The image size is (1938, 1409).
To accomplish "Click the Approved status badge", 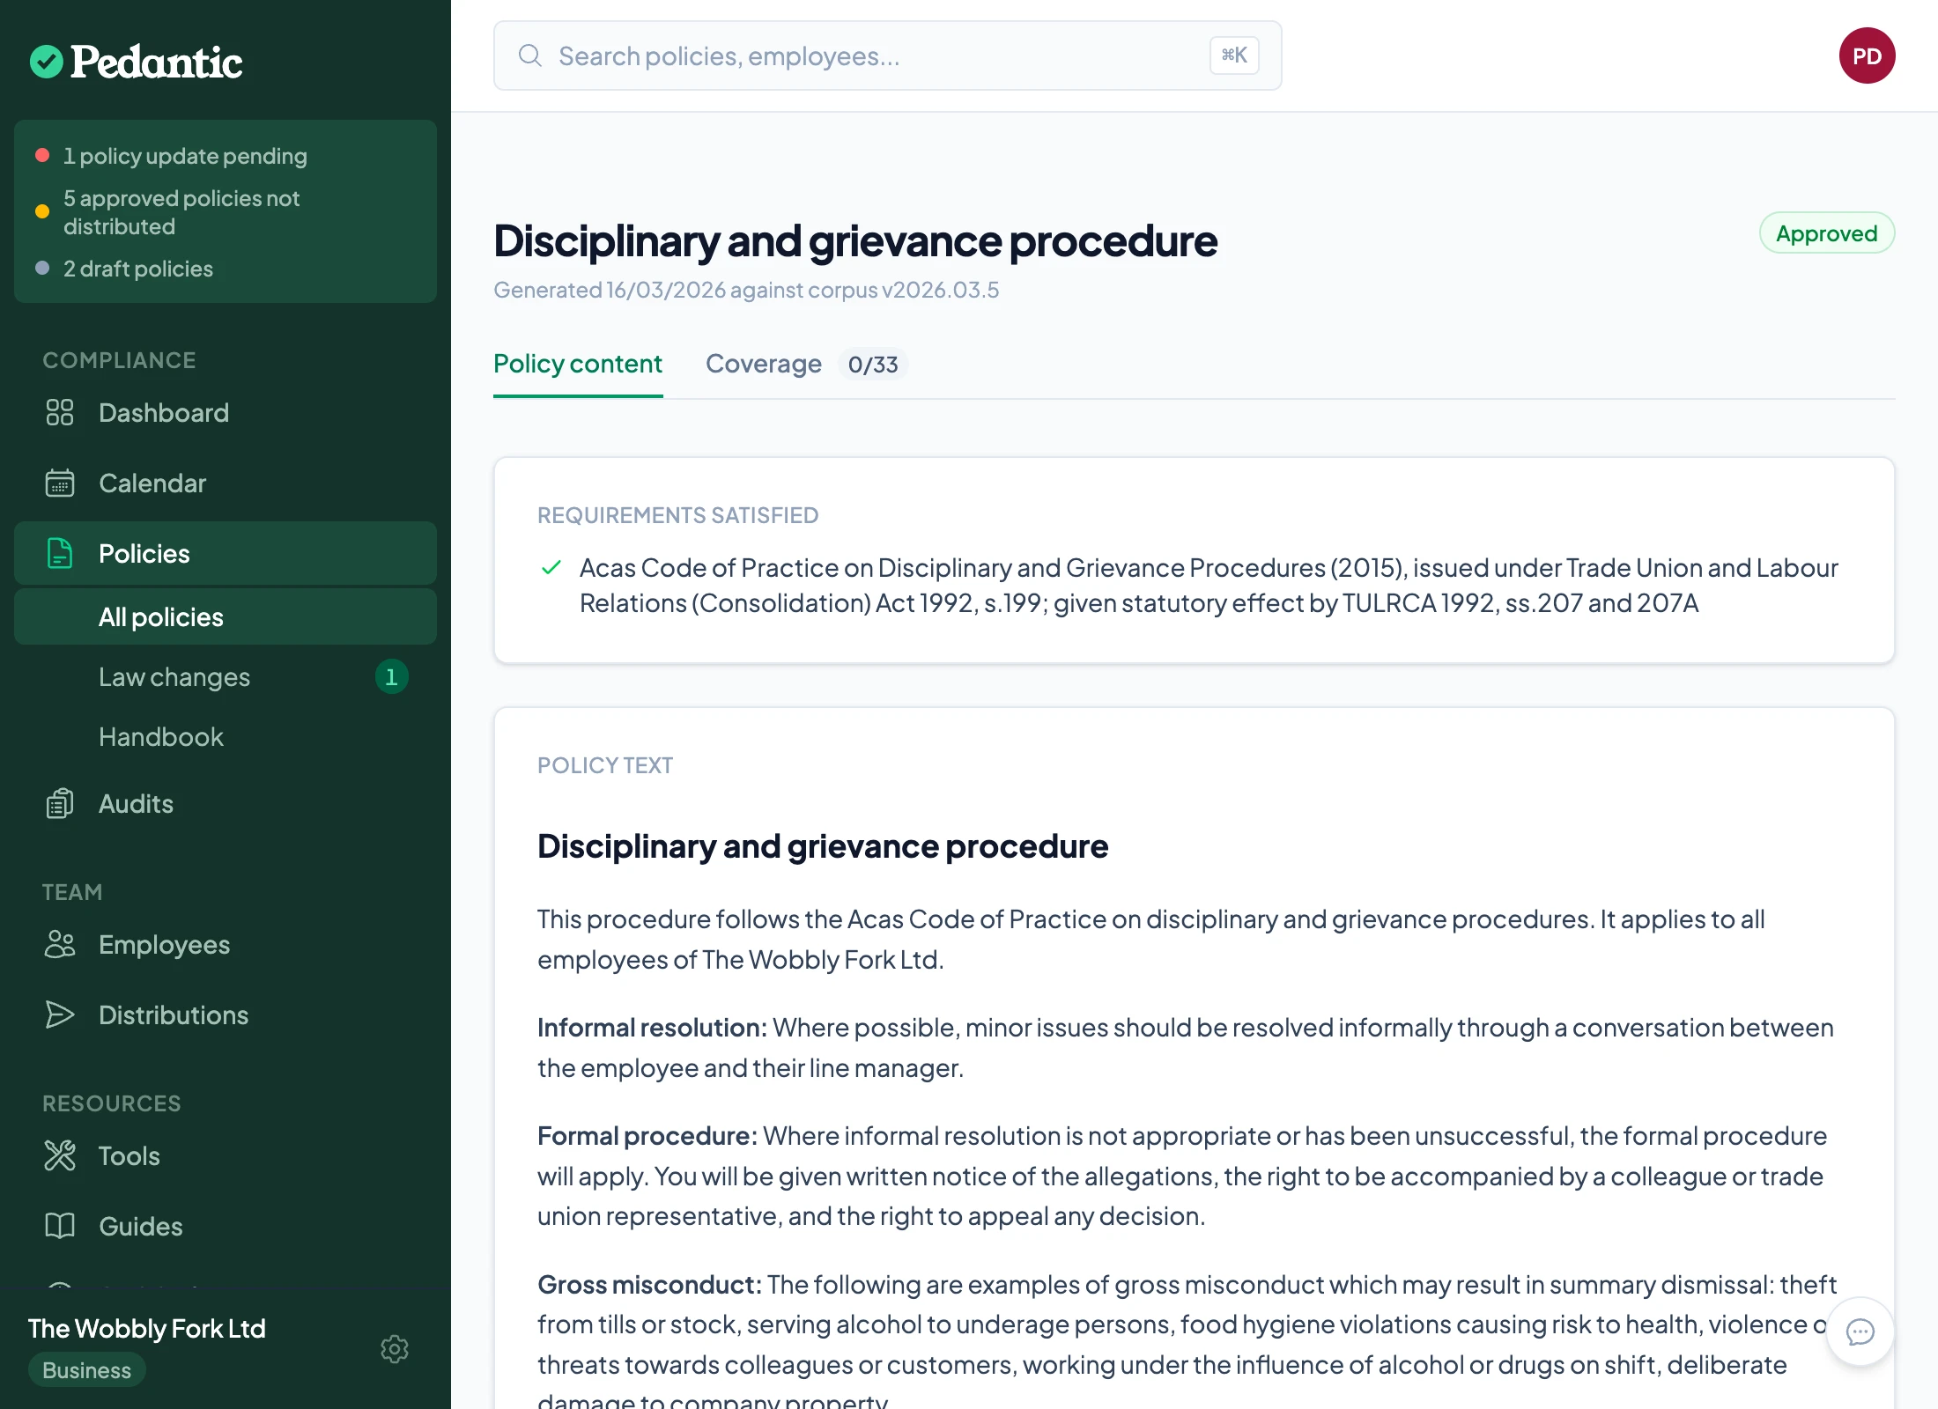I will click(1826, 232).
